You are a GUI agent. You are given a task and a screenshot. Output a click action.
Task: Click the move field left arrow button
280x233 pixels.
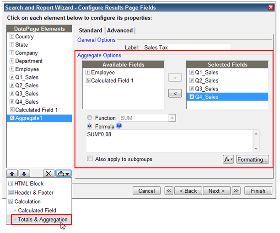(175, 93)
